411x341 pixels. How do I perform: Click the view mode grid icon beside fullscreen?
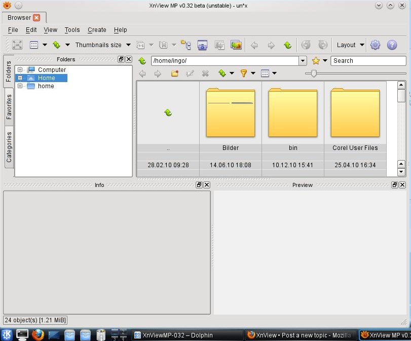click(34, 45)
